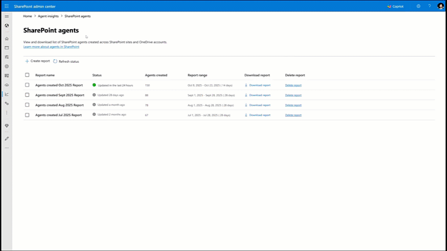Click the pencil customize navigation icon
Viewport: 447px width, 251px height.
[x=7, y=139]
